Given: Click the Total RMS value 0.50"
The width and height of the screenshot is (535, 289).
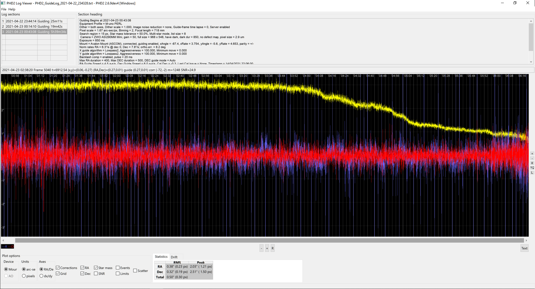Looking at the screenshot, I should coord(177,277).
